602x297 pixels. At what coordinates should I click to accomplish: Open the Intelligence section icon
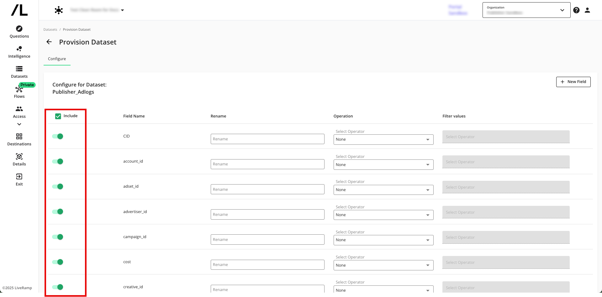tap(19, 49)
